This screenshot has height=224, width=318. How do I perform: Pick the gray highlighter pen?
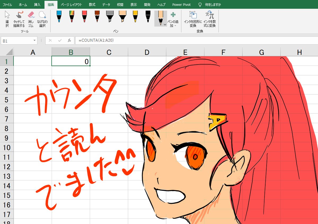pyautogui.click(x=110, y=16)
